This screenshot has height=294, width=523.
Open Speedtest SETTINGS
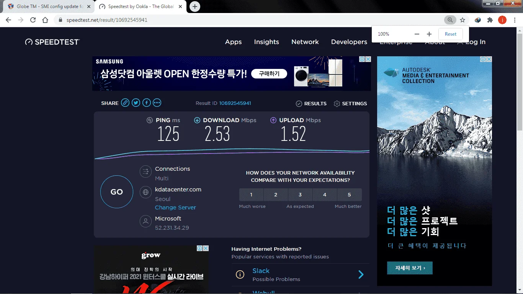[350, 104]
